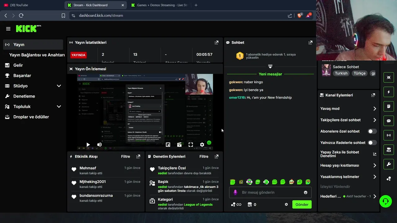The height and width of the screenshot is (223, 397).
Task: Open emoji picker in the message box
Action: click(306, 192)
